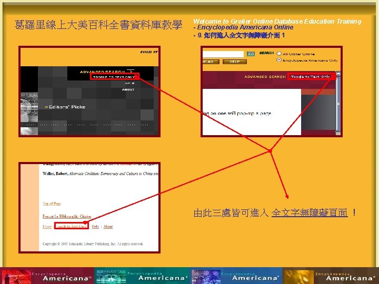The image size is (379, 284).
Task: Click the About link in the footer screenshot
Action: click(x=108, y=226)
